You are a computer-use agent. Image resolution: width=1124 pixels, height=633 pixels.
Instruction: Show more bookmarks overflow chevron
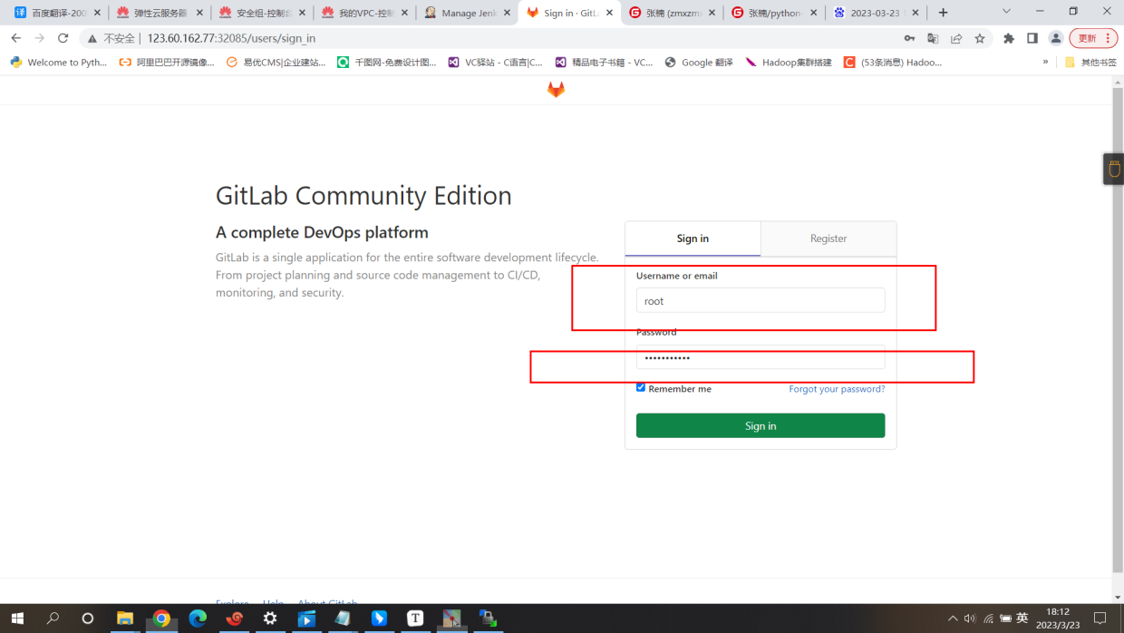pos(1045,63)
